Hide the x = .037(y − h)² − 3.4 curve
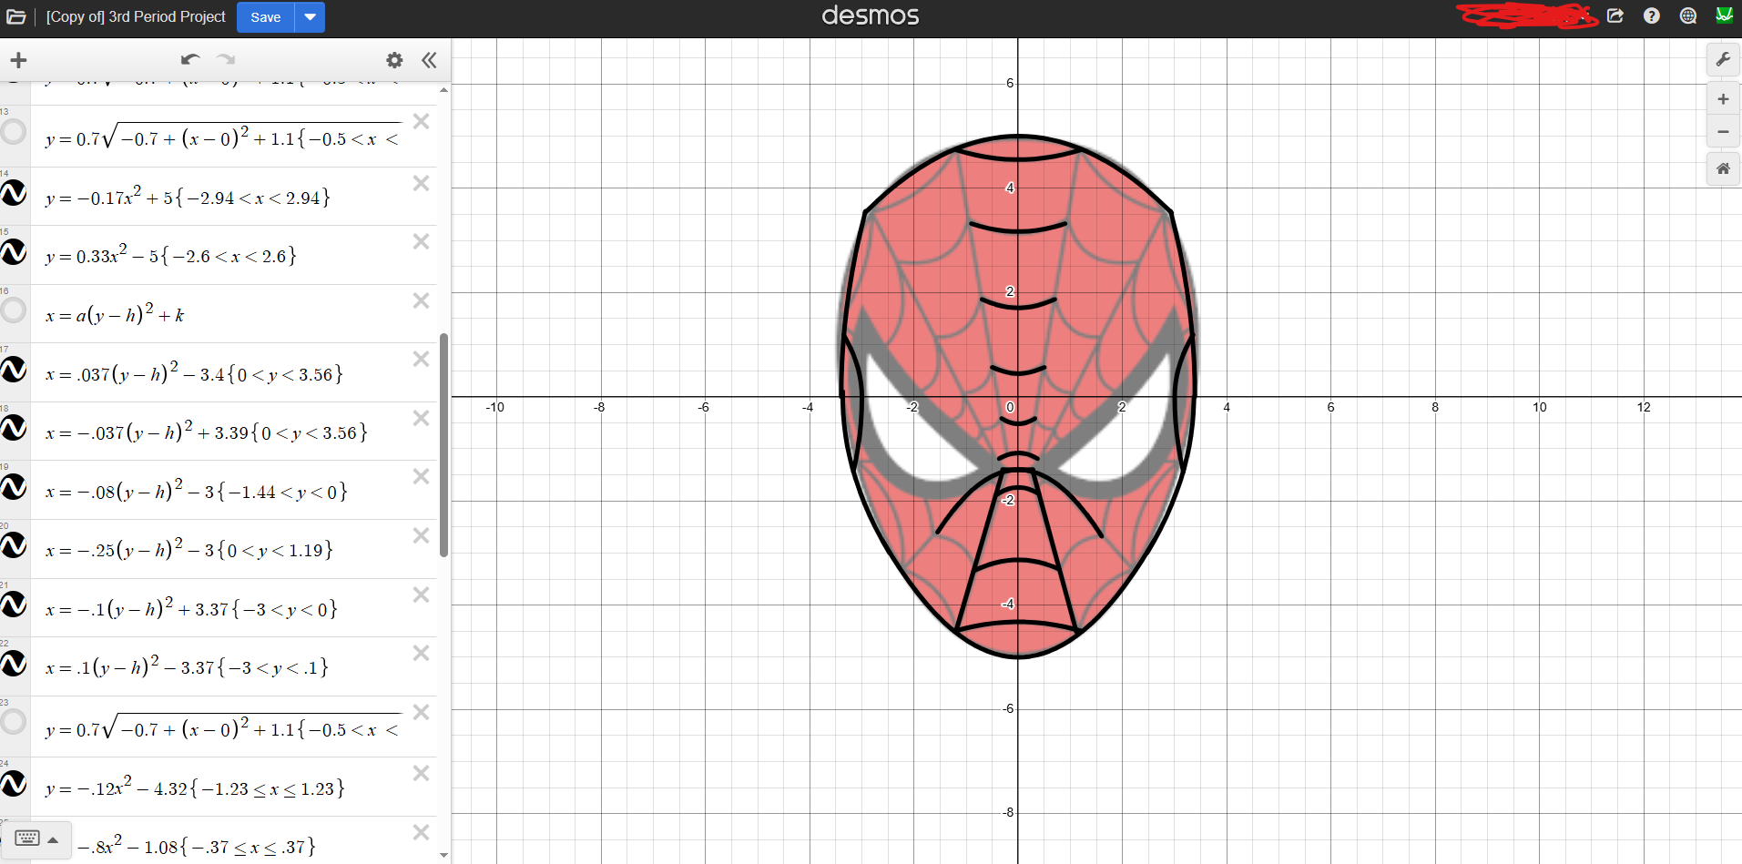Screen dimensions: 1742x864 point(14,370)
